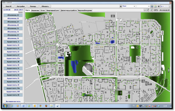
Task: Switch to the Аналитика tab
Action: click(35, 10)
